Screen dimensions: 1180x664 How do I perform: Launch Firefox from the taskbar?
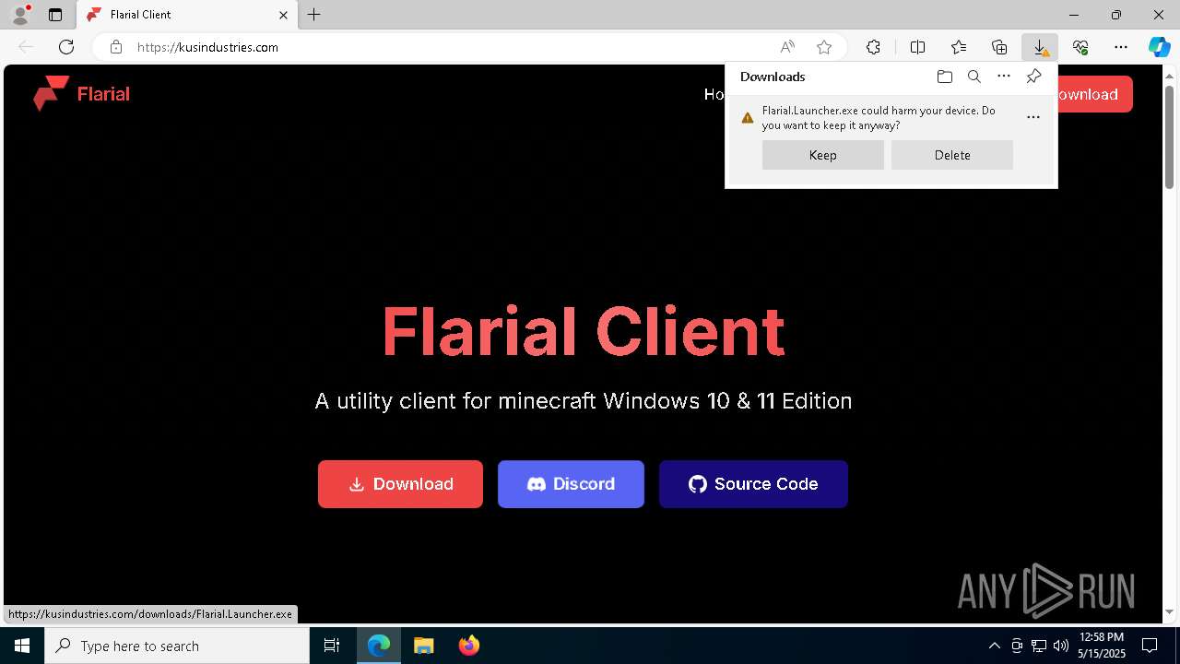point(468,646)
